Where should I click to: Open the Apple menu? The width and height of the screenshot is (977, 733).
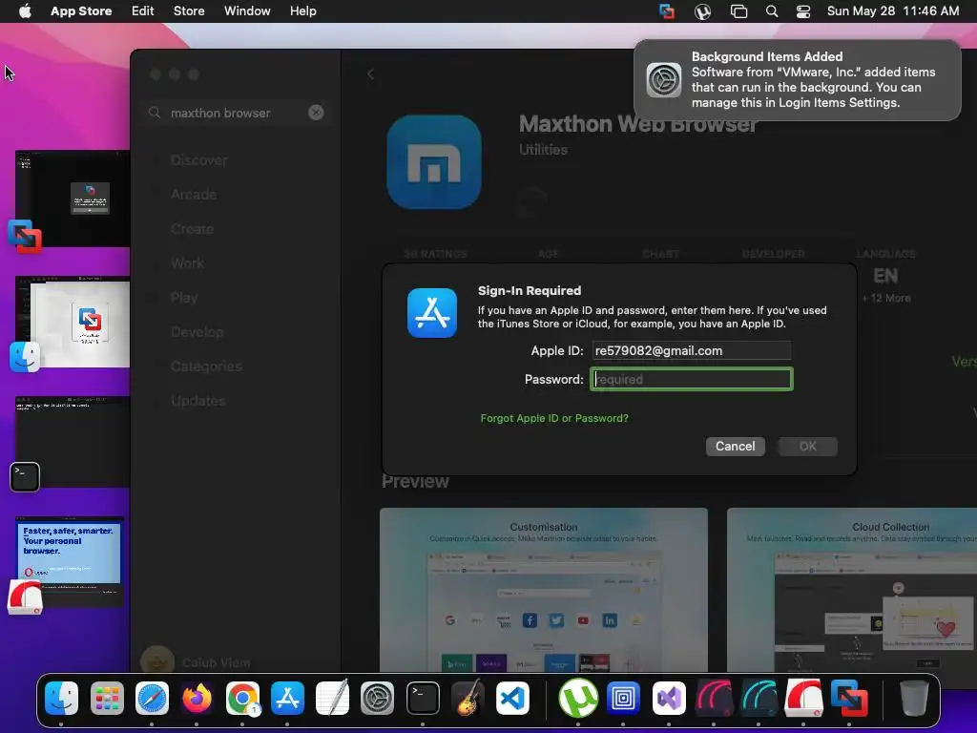(25, 11)
